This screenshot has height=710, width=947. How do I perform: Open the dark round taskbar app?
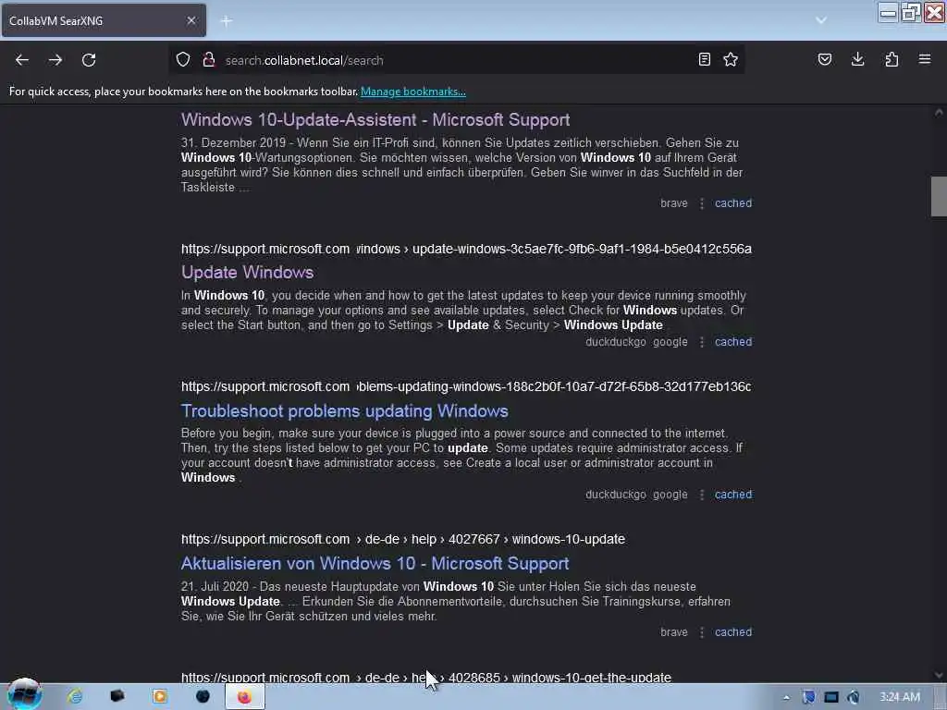tap(203, 697)
